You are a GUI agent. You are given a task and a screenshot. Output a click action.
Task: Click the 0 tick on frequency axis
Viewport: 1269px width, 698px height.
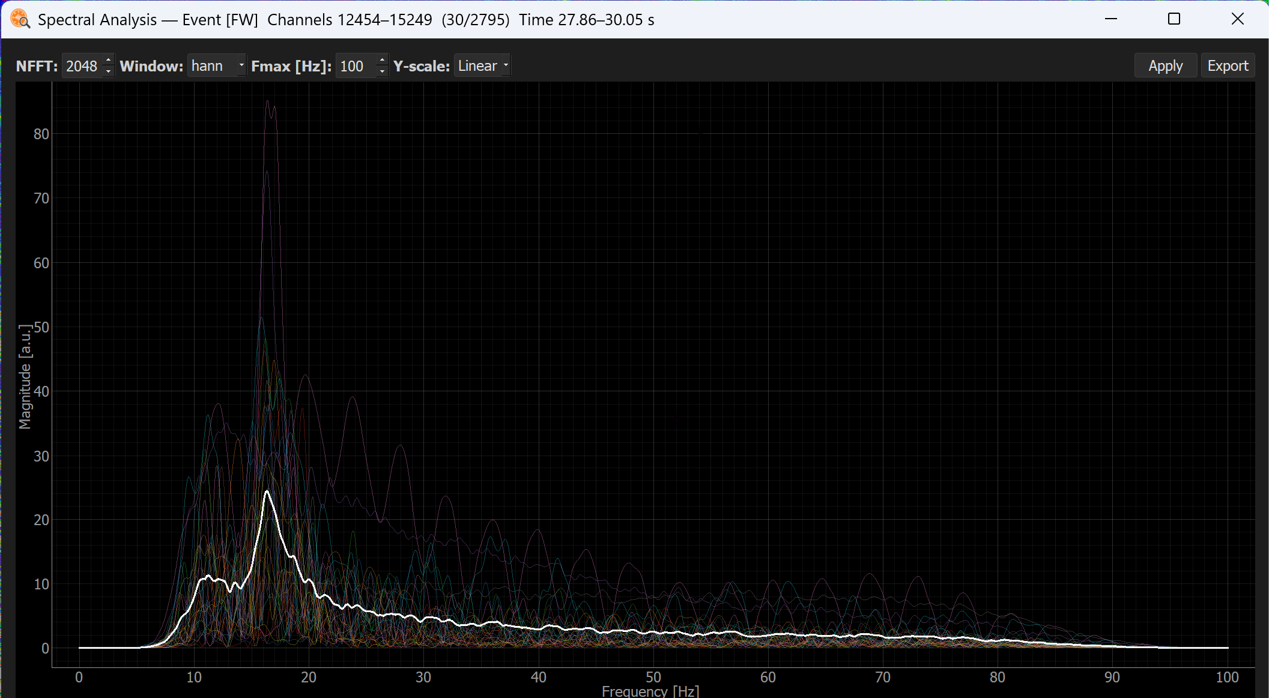tap(79, 677)
